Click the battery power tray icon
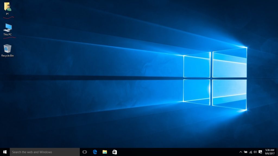The height and width of the screenshot is (156, 278). [245, 152]
